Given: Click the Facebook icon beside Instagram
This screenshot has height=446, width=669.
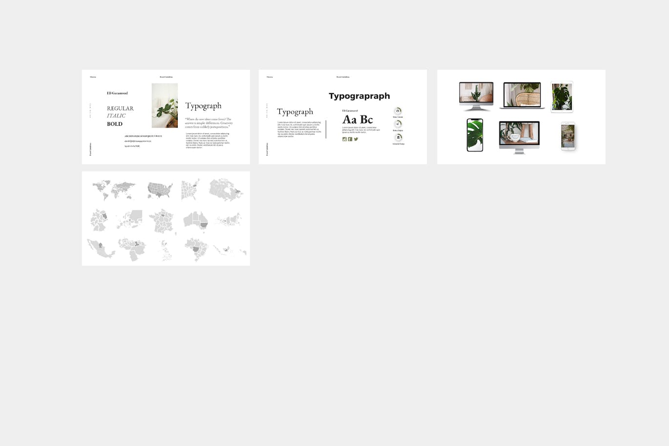Looking at the screenshot, I should (x=350, y=139).
